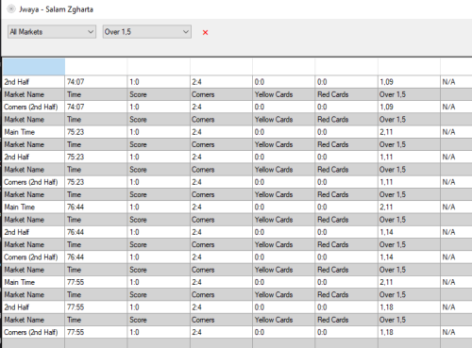Viewport: 472px width, 348px height.
Task: Select the 2nd Half row at 74:07
Action: (x=237, y=82)
